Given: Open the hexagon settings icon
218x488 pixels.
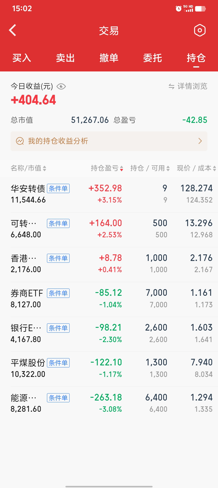Looking at the screenshot, I should 200,30.
